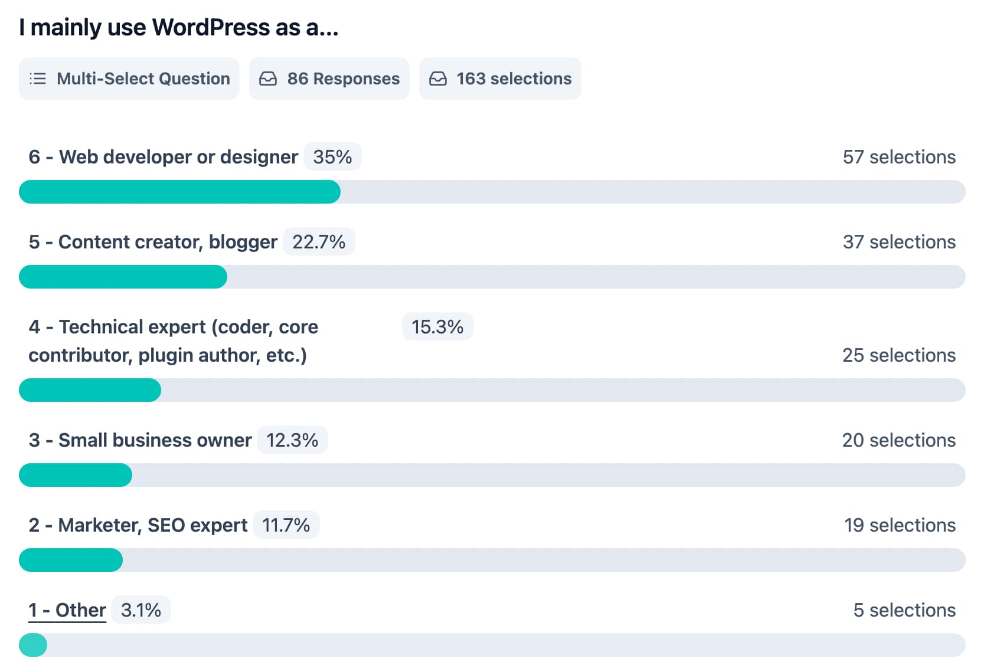Image resolution: width=987 pixels, height=668 pixels.
Task: Click the list icon beside Multi-Select Question
Action: tap(38, 78)
